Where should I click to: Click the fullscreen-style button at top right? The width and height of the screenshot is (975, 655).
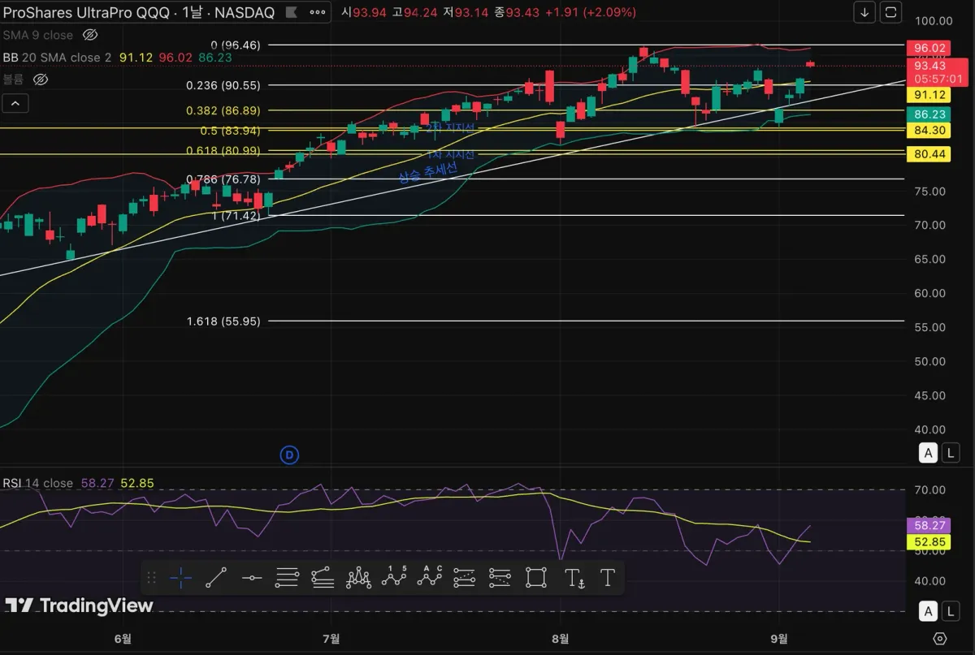point(890,12)
